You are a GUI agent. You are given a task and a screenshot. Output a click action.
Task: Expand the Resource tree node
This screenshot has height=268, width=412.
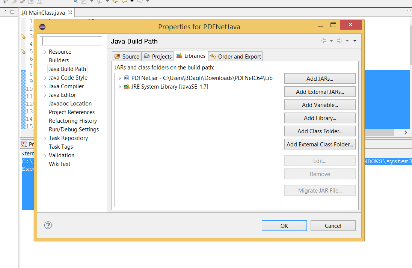45,52
